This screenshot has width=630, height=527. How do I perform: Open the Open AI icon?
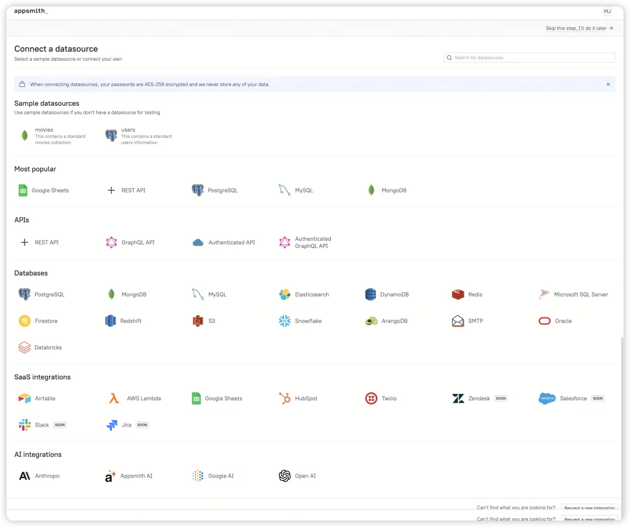point(285,476)
